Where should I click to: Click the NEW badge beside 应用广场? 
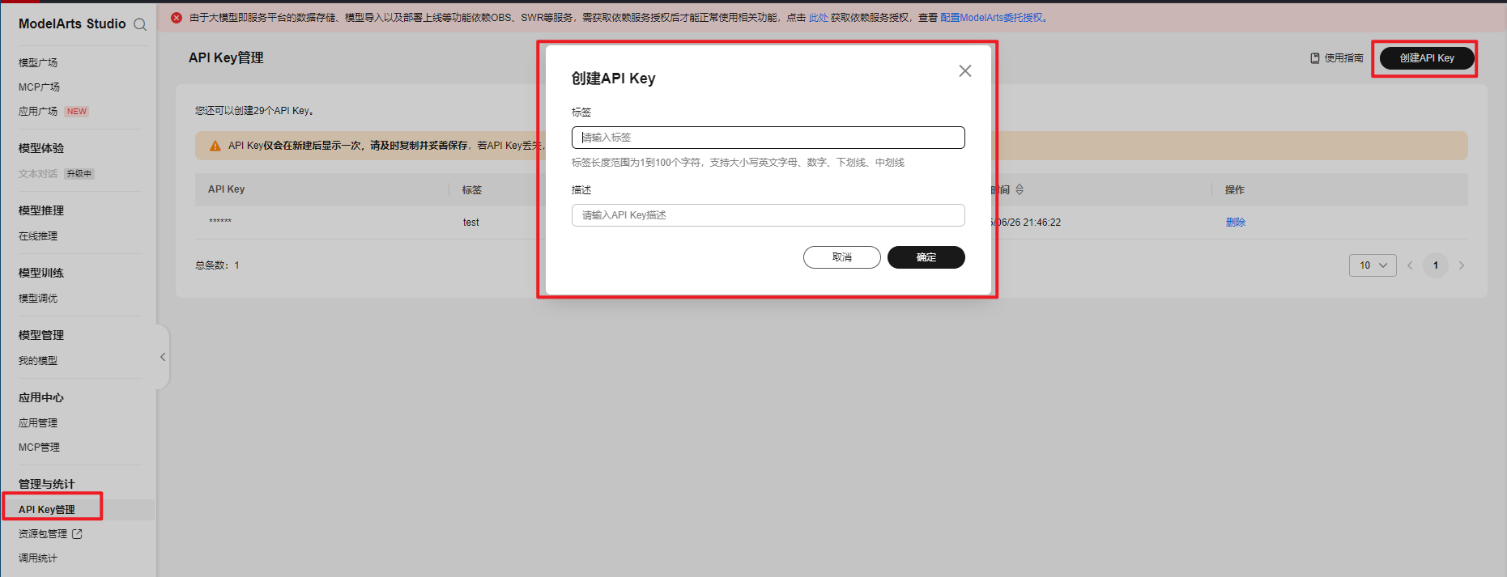(x=77, y=112)
